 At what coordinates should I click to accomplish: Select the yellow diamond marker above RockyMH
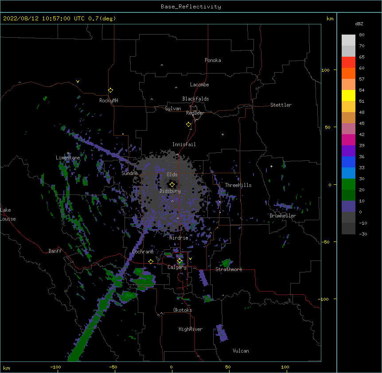[x=110, y=90]
